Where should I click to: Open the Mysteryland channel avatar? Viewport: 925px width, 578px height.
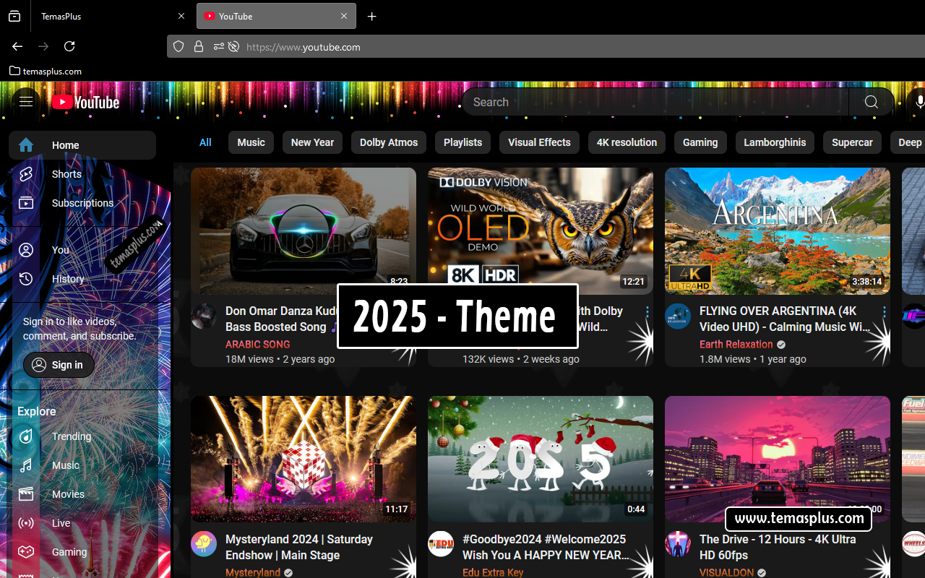[x=204, y=545]
